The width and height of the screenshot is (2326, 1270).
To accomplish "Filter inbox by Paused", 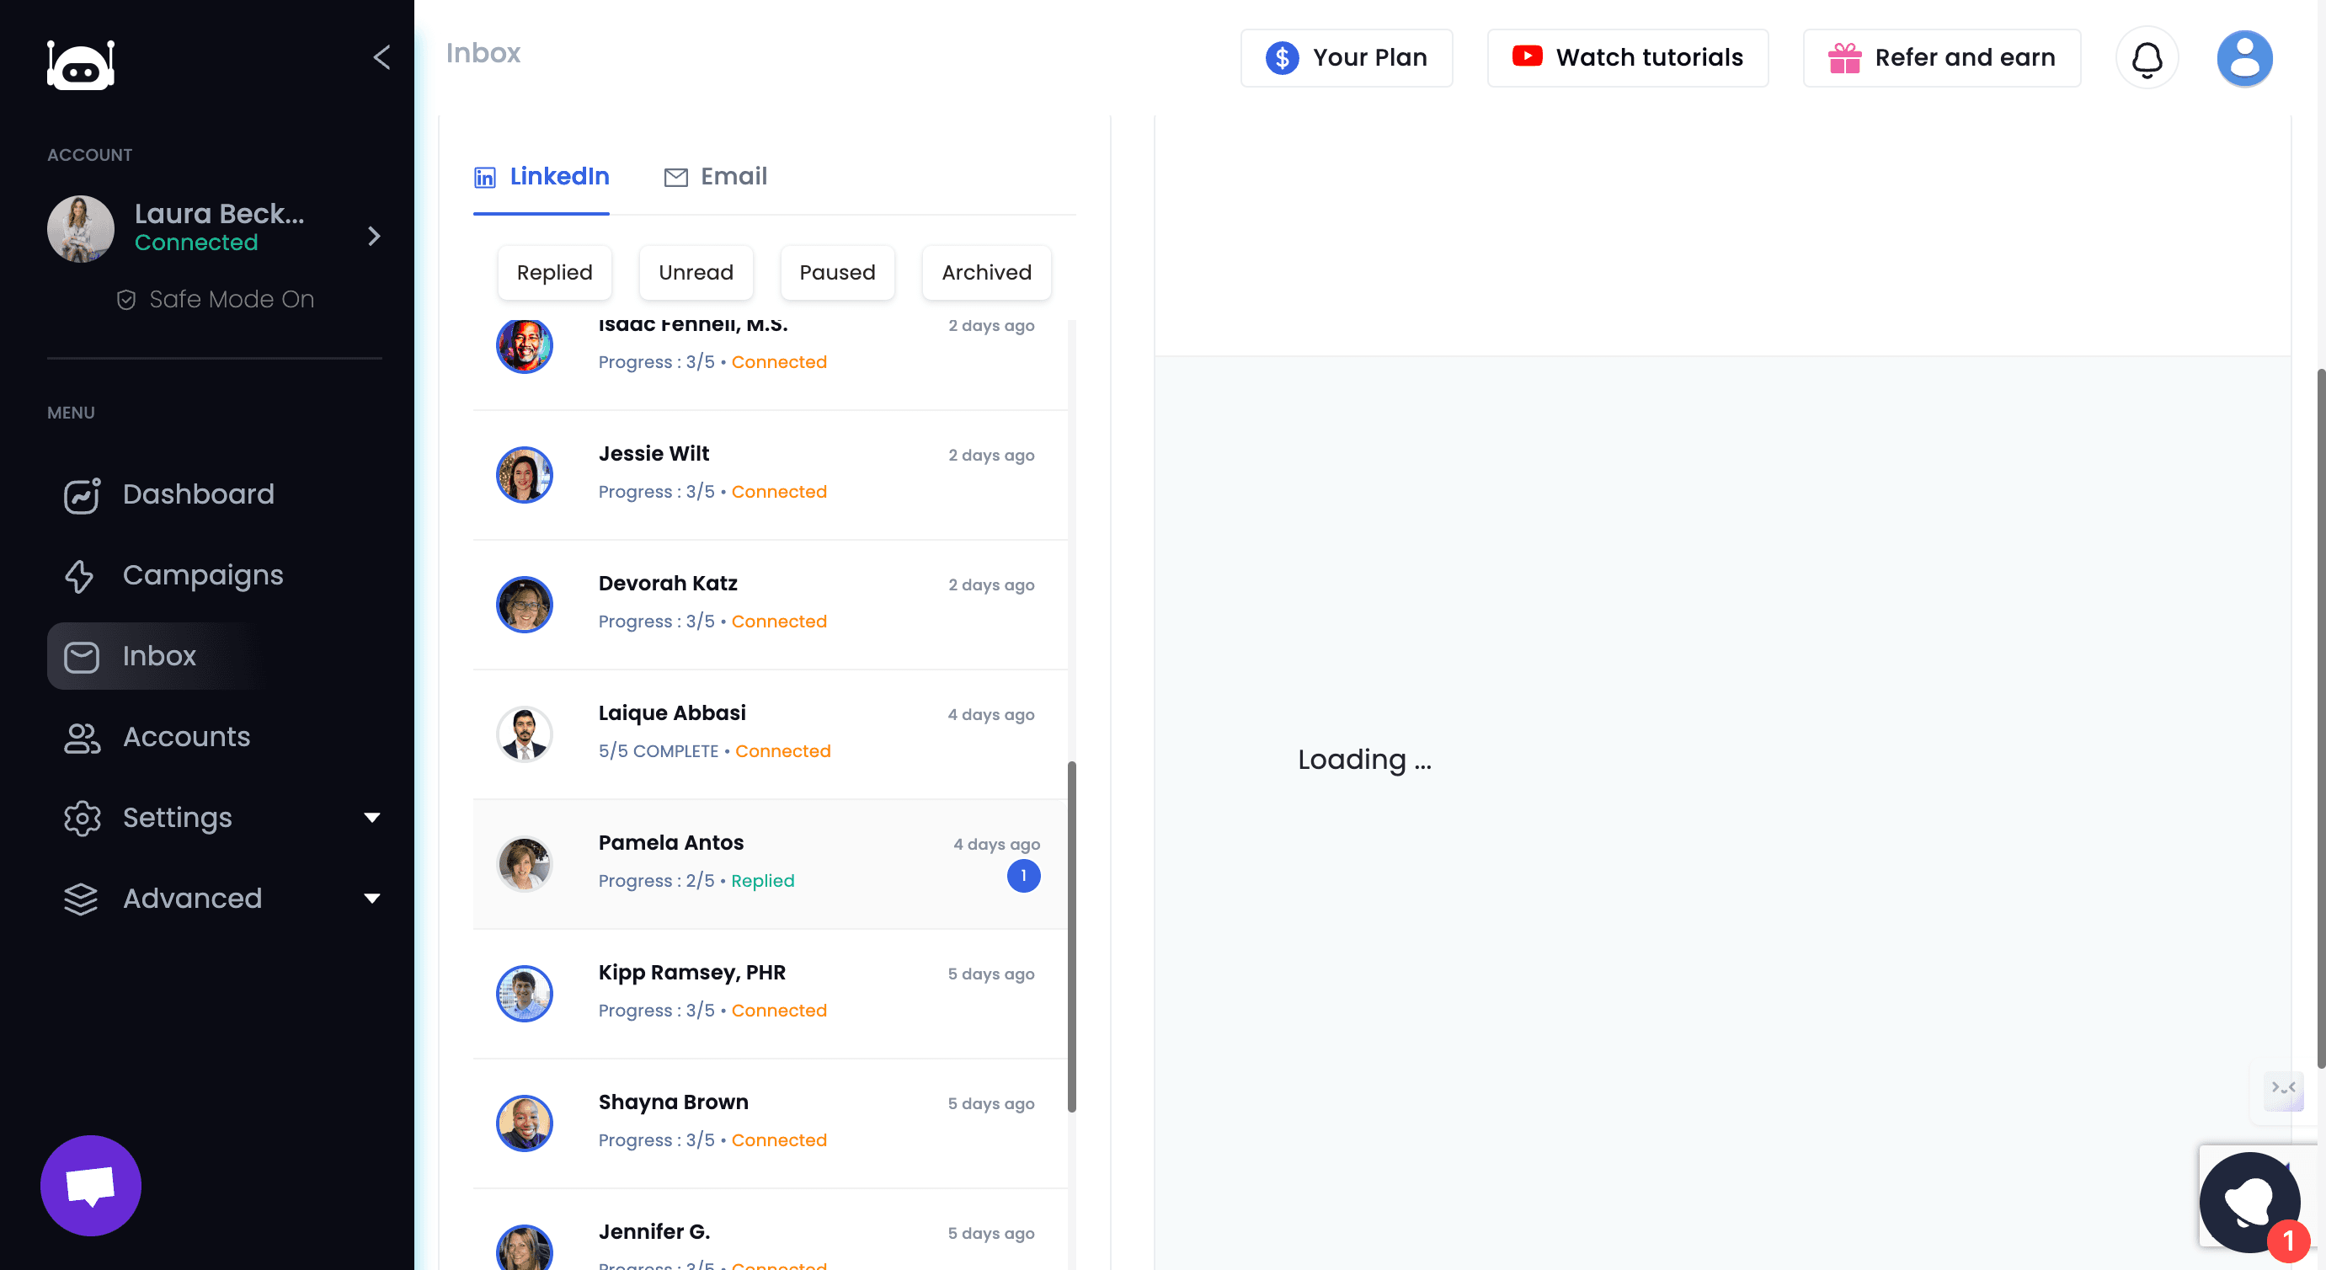I will click(838, 272).
